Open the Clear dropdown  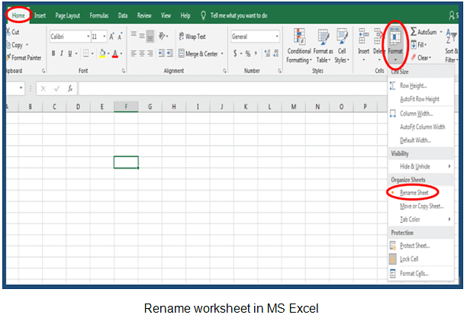(x=421, y=57)
